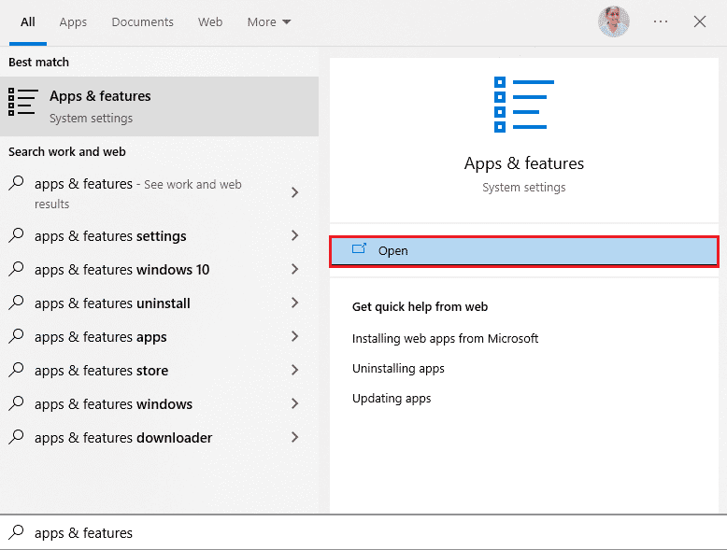Viewport: 727px width, 550px height.
Task: Select suggestion text 'apps & features settings'
Action: click(x=110, y=236)
